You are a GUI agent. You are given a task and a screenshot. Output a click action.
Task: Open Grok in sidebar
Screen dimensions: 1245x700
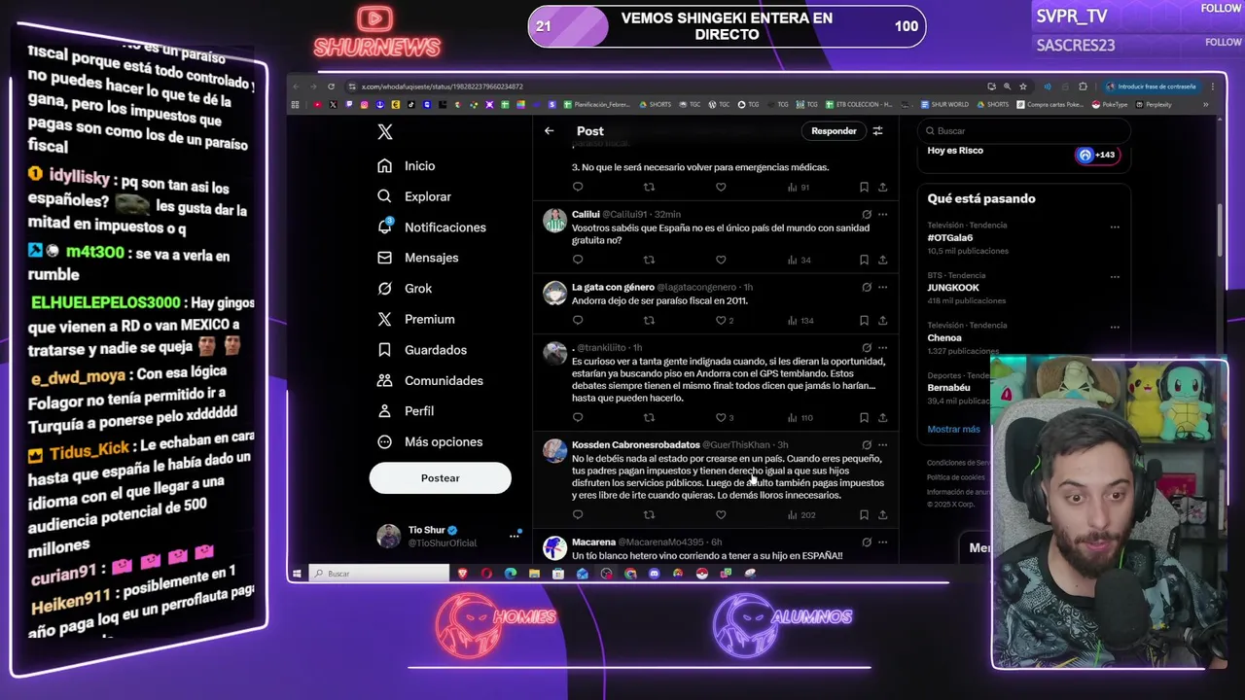[x=405, y=289]
